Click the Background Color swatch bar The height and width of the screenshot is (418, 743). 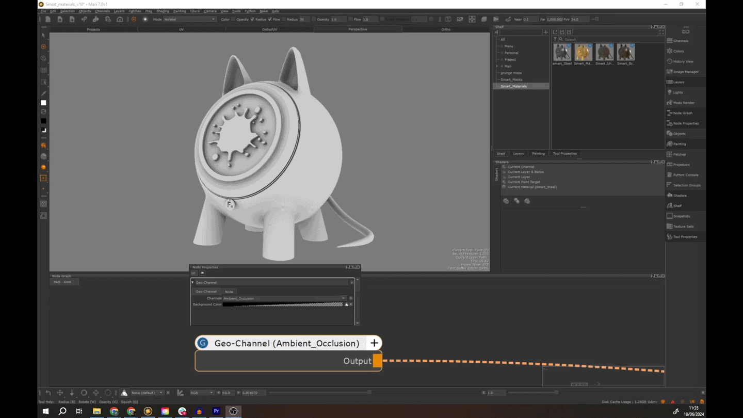[x=283, y=304]
